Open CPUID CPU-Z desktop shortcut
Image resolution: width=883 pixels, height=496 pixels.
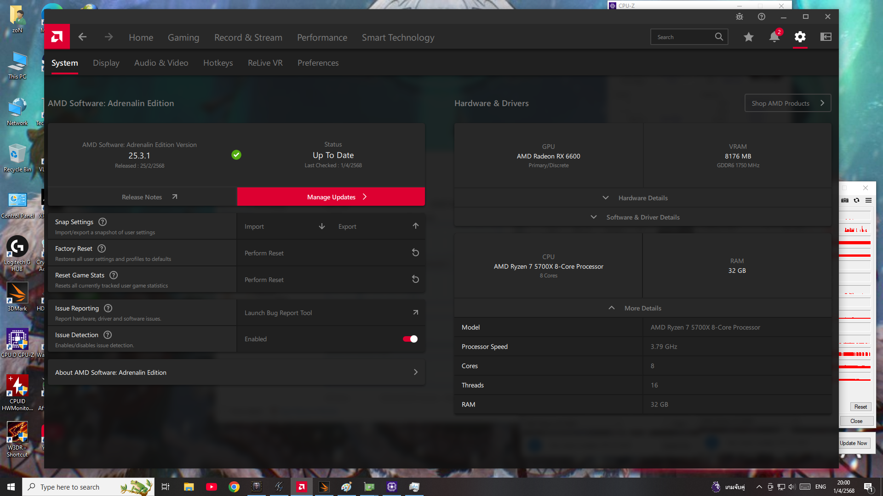coord(17,343)
